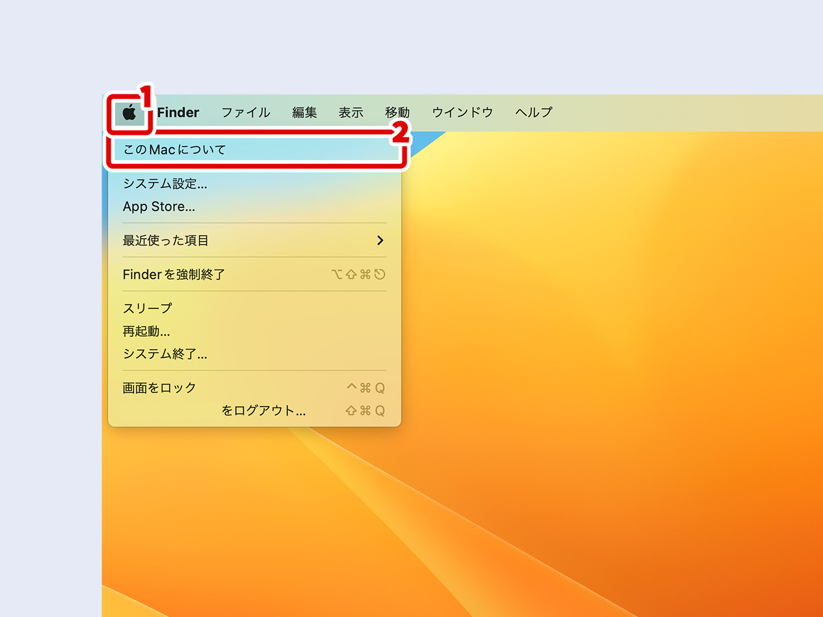Open App Store... from the menu
Screen dimensions: 823x617
point(255,206)
